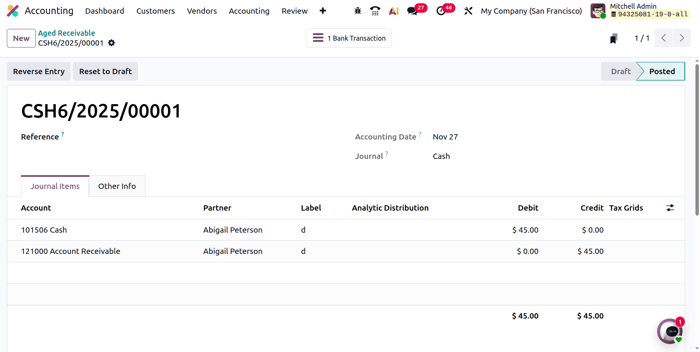The image size is (700, 352).
Task: Open the Review menu
Action: click(295, 11)
